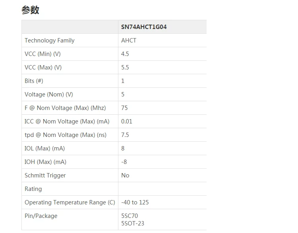Click the Rating row label
This screenshot has height=233, width=298.
pos(33,189)
